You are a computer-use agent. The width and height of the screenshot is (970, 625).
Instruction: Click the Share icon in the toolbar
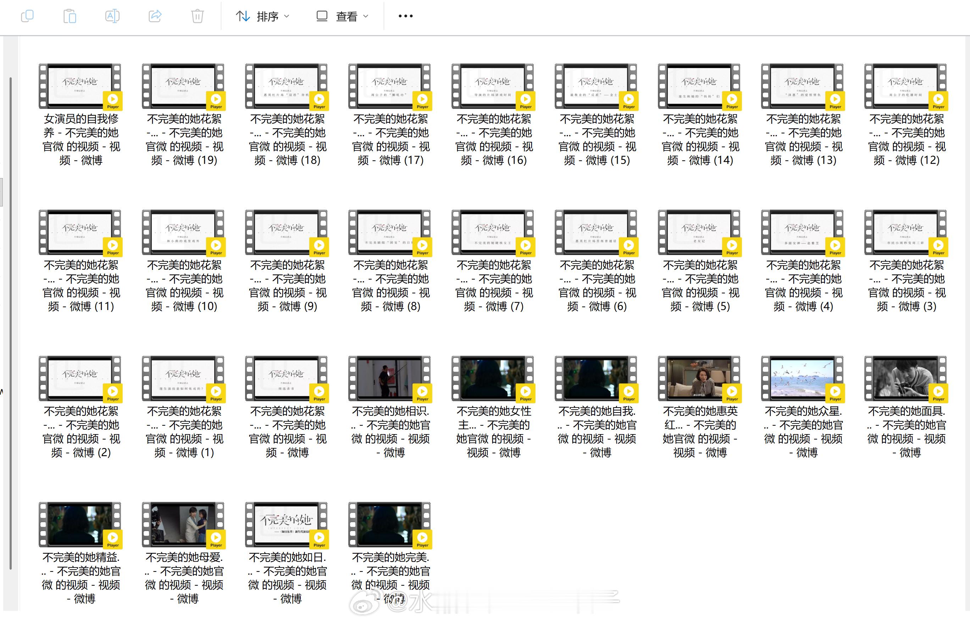coord(155,16)
